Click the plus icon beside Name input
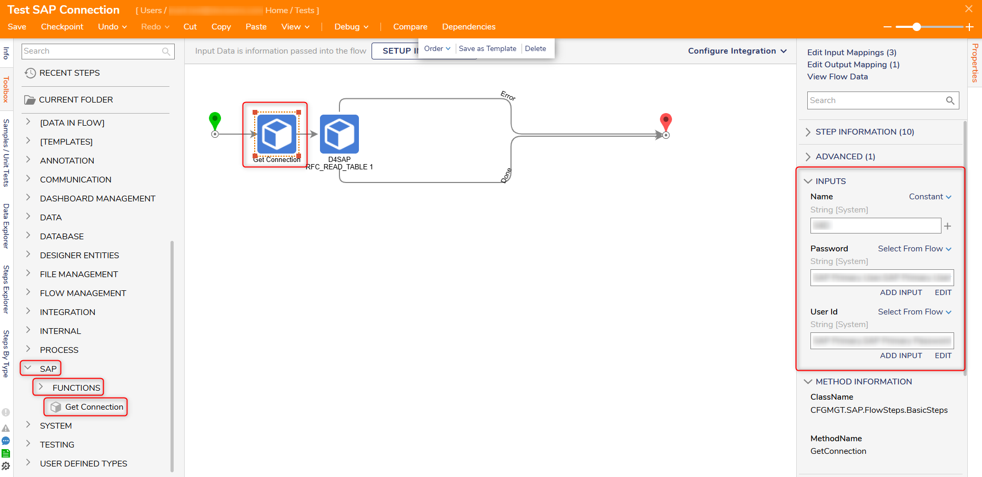Viewport: 982px width, 477px height. click(948, 226)
